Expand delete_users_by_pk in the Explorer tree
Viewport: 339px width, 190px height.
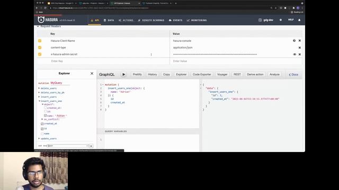(x=39, y=92)
